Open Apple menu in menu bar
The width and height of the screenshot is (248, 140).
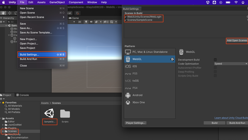tap(3, 2)
